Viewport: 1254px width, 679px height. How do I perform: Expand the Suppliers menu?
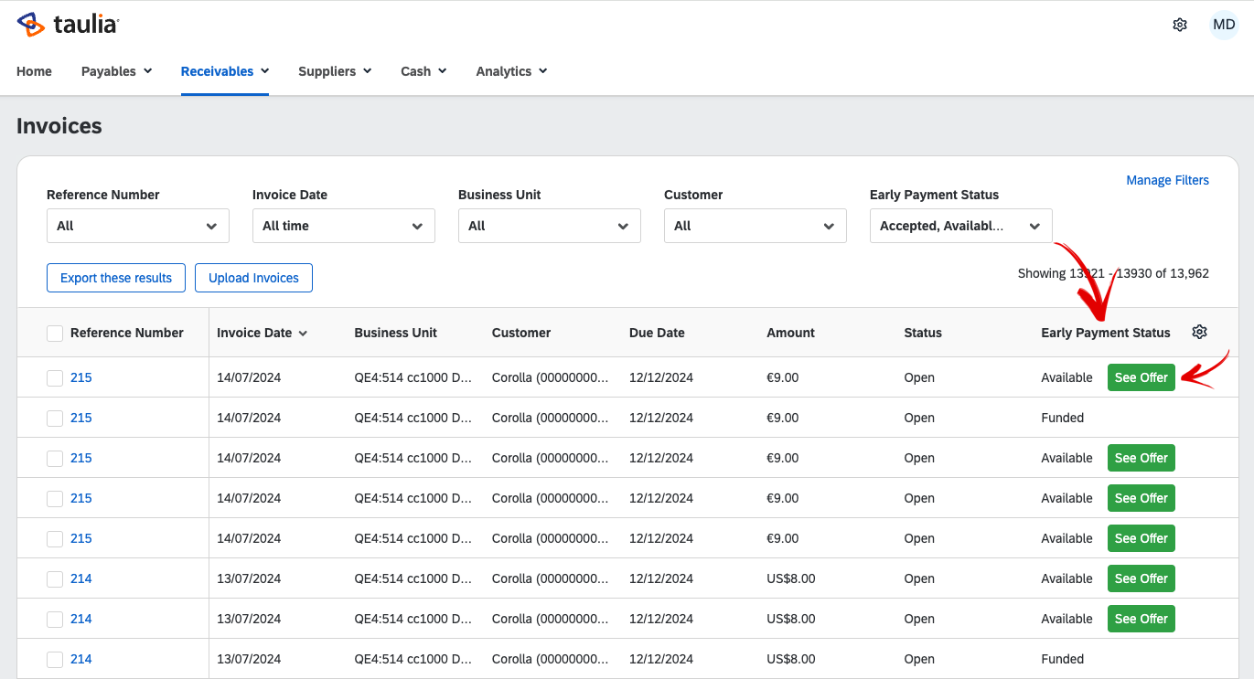(335, 71)
